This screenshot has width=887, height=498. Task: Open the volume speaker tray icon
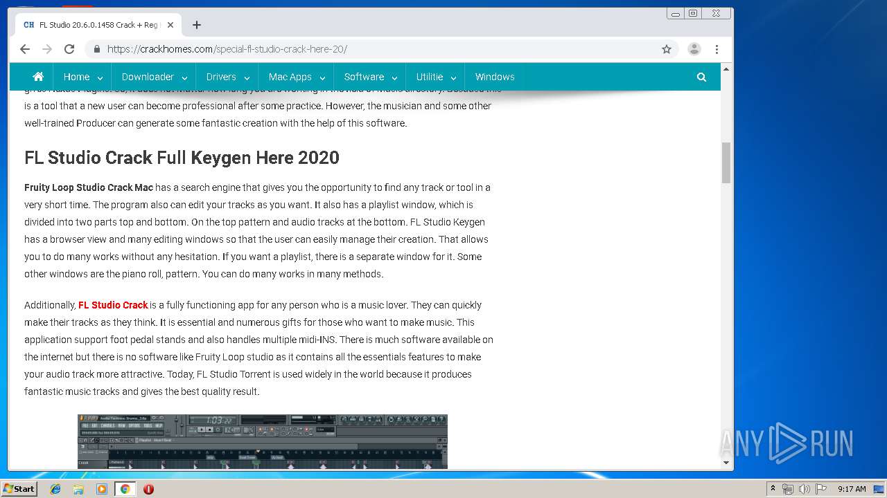[805, 489]
